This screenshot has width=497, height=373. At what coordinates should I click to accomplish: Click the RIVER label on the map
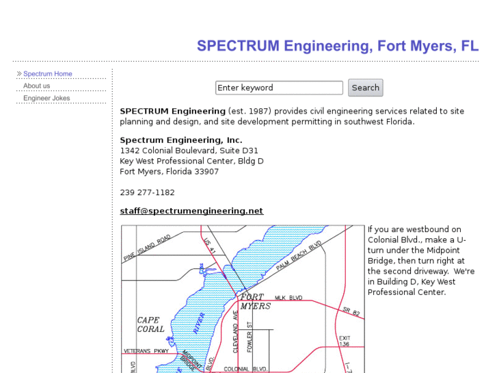199,323
